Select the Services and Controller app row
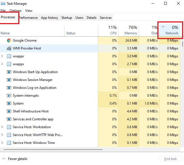 [90, 119]
